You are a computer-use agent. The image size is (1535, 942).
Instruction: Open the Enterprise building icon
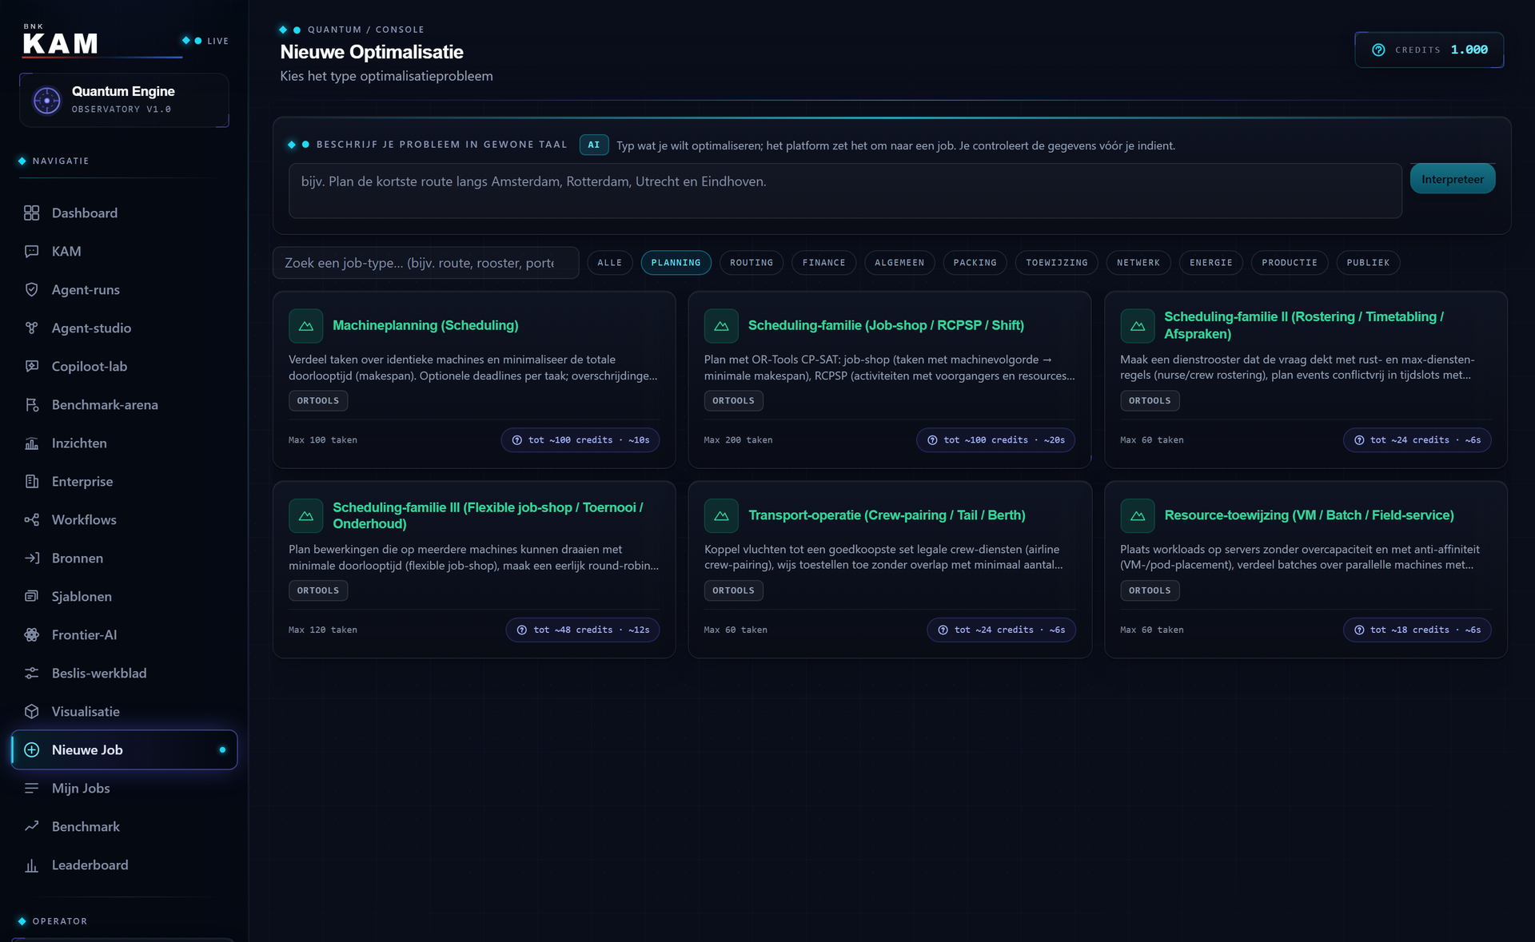(31, 481)
